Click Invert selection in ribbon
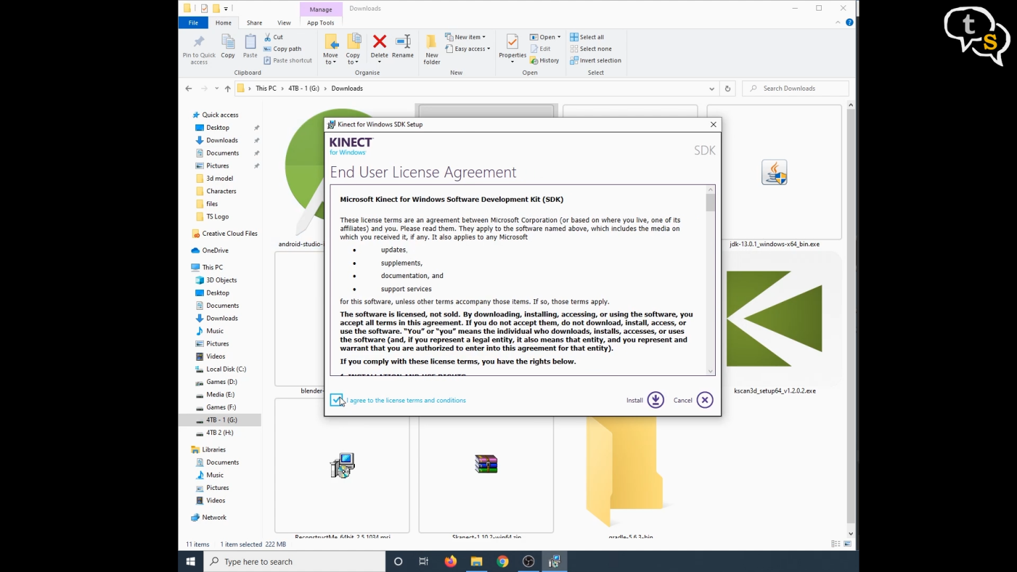Screen dimensions: 1017x572 click(595, 60)
